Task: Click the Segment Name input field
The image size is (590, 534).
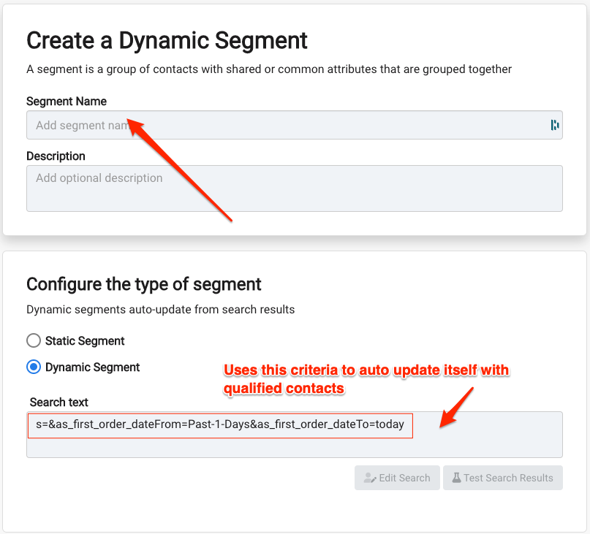Action: click(294, 125)
